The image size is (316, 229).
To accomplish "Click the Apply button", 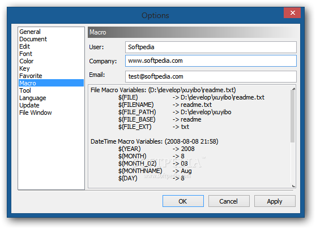I will (x=275, y=201).
